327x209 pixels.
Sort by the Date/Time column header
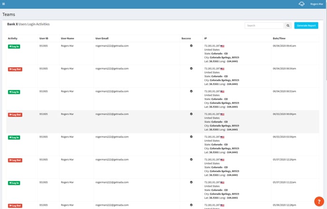click(x=279, y=38)
